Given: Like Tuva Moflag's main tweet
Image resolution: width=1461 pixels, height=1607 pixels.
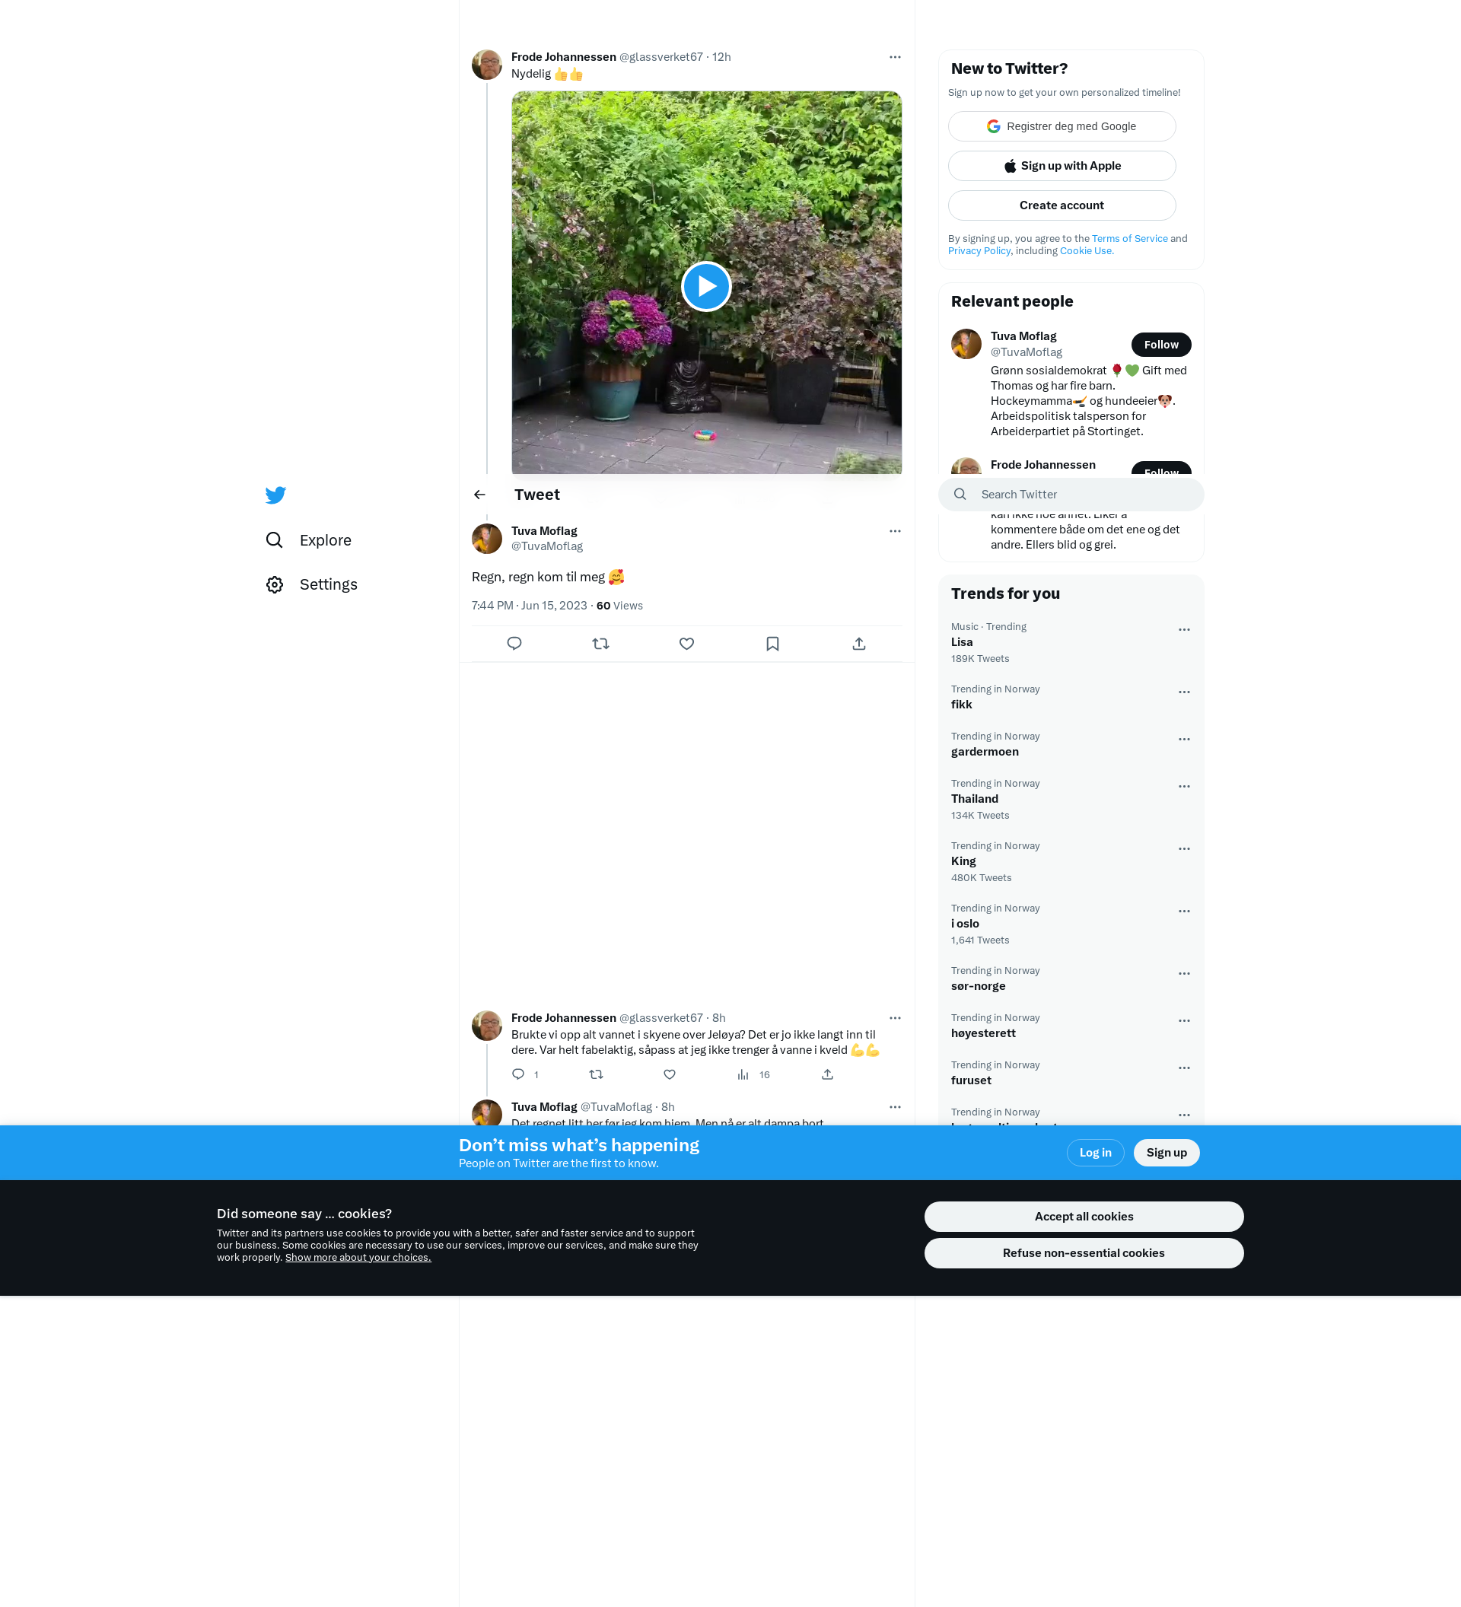Looking at the screenshot, I should pos(686,644).
